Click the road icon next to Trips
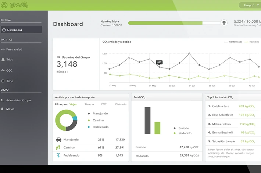 [3, 60]
